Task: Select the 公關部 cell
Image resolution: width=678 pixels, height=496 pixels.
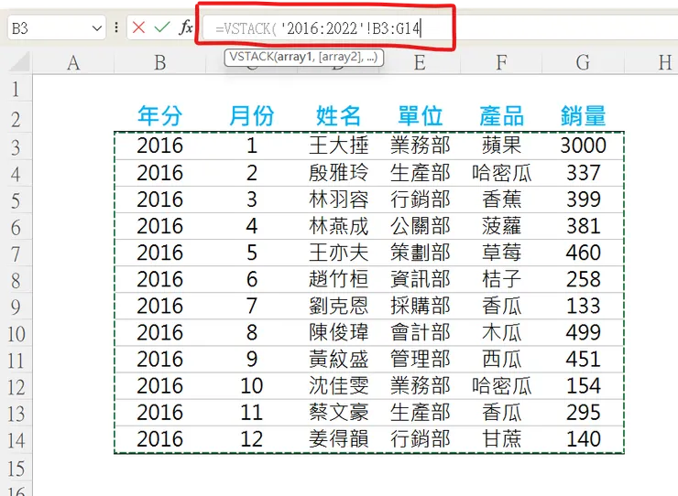Action: [x=420, y=226]
